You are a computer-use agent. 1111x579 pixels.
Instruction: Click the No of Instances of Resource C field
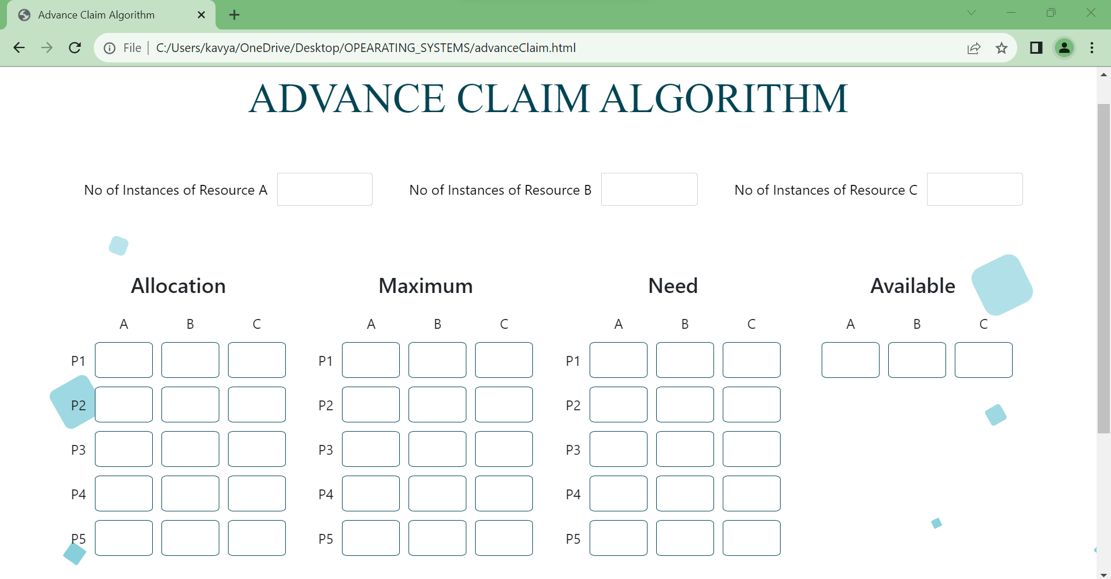(974, 189)
